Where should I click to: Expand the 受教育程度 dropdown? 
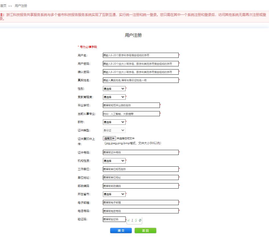[114, 97]
